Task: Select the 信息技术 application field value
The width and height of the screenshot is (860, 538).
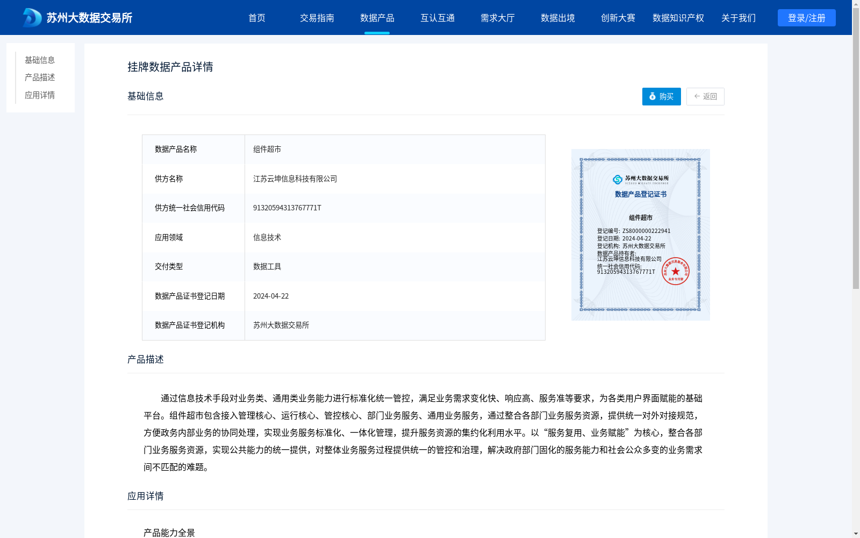Action: tap(267, 237)
